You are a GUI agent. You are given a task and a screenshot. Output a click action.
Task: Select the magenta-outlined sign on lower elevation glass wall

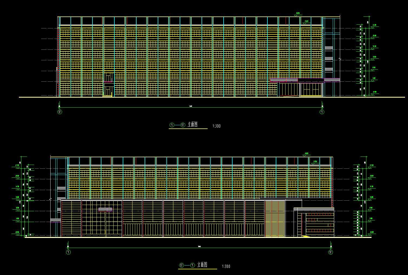pyautogui.click(x=105, y=210)
